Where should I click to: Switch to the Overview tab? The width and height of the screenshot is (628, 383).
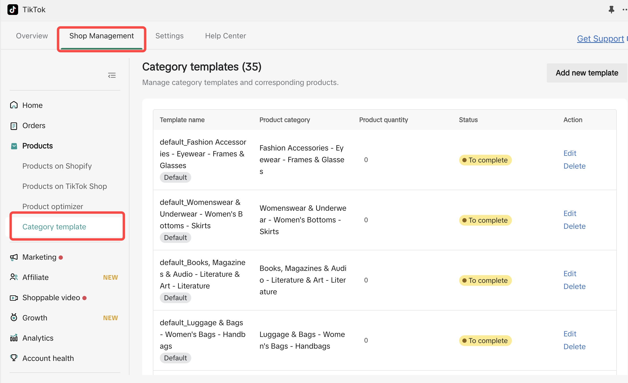(32, 36)
